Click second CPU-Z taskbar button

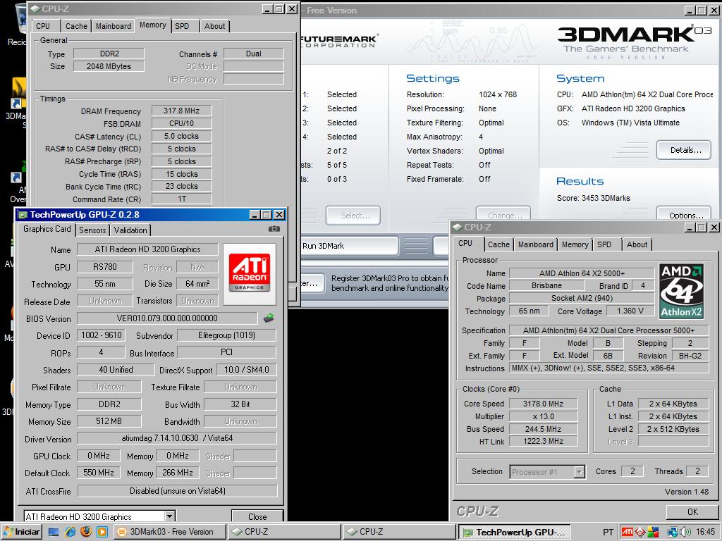tap(399, 532)
